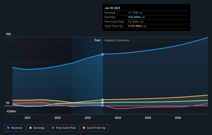Click the pink Free Cash Flow data point
Screen dimensions: 212x135
tap(103, 106)
